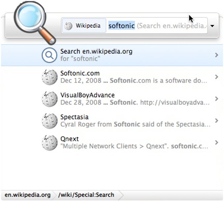Screen dimensions: 224x202
Task: Expand the chevron on the Search en.wikipedia.org row
Action: (216, 55)
